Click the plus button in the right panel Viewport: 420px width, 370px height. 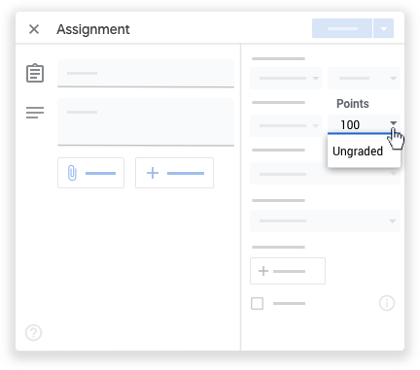click(288, 271)
